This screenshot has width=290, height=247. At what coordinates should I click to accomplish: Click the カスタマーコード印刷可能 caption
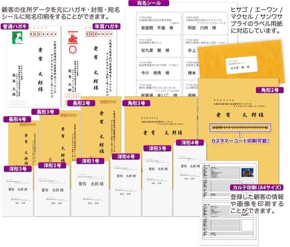240,141
